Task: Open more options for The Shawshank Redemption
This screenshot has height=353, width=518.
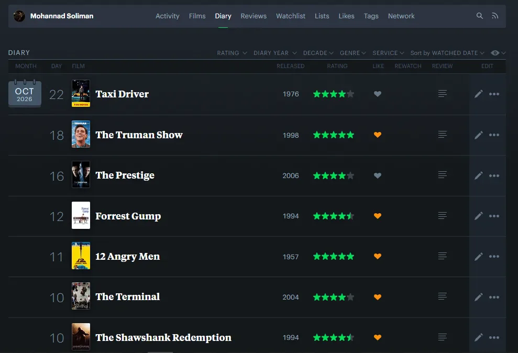Action: tap(494, 337)
